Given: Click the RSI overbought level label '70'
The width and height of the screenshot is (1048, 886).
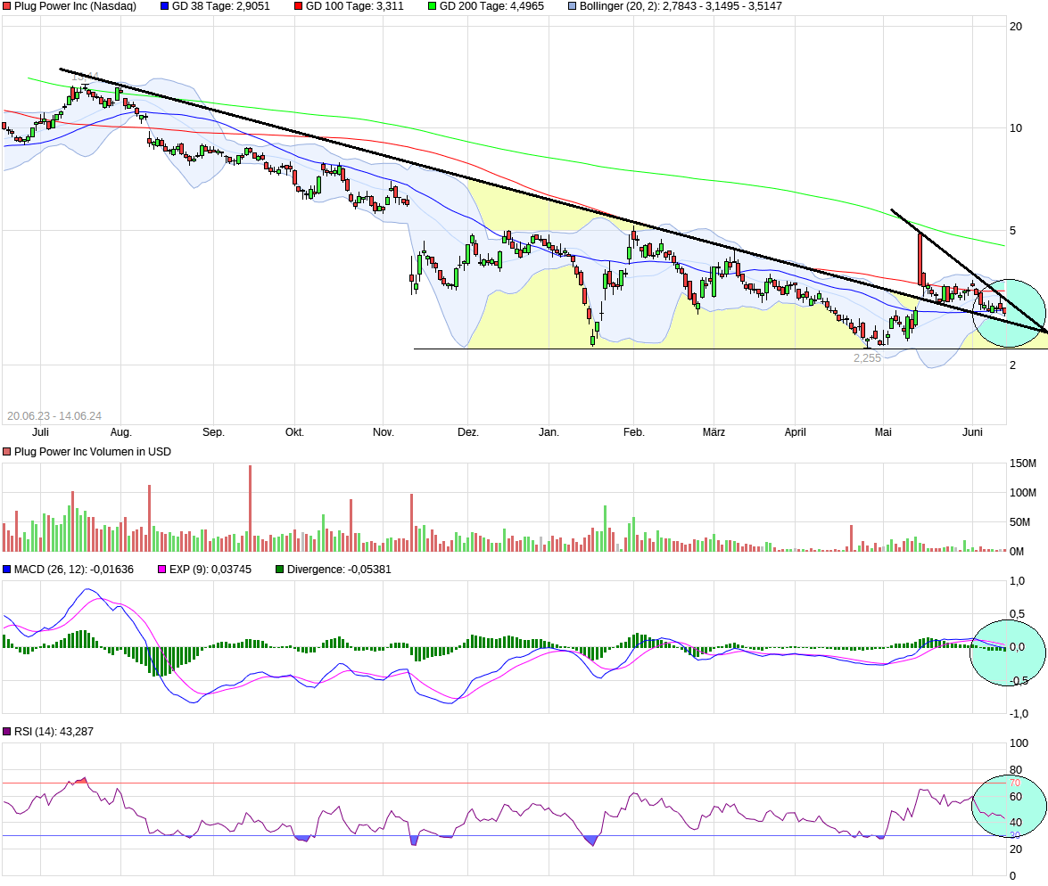Looking at the screenshot, I should point(1015,783).
